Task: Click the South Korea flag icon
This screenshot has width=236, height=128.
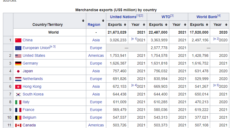Action: [x=18, y=94]
